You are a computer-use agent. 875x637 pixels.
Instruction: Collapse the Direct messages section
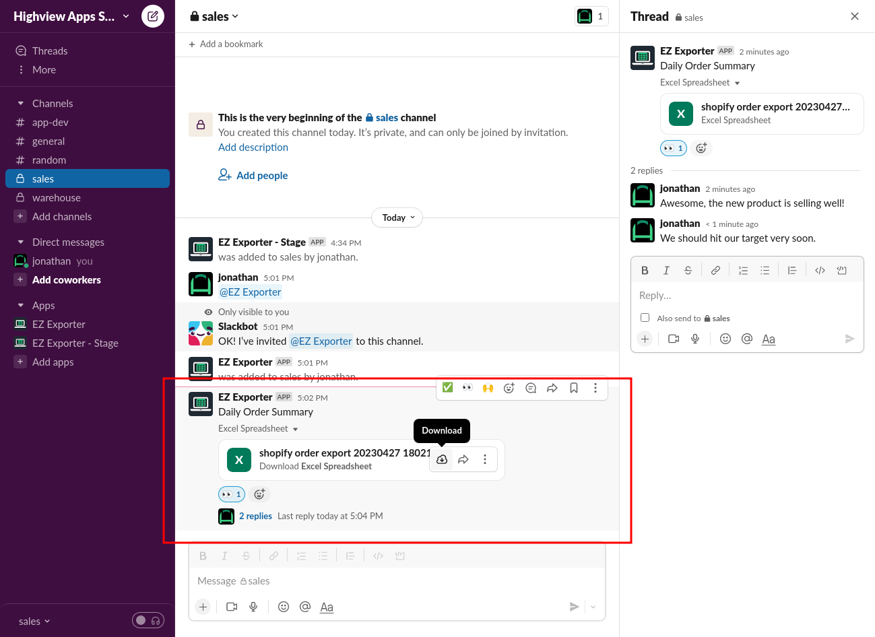(20, 242)
